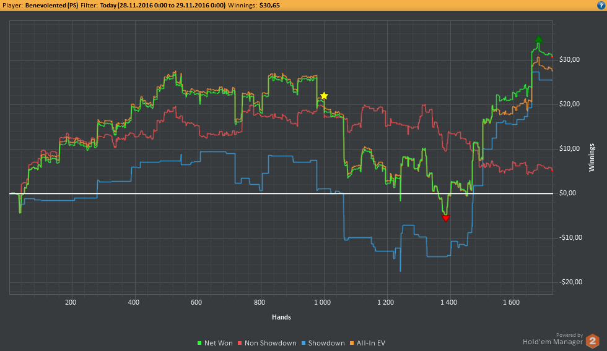The width and height of the screenshot is (607, 351).
Task: Click the 1 000 hands axis label
Action: (x=323, y=302)
